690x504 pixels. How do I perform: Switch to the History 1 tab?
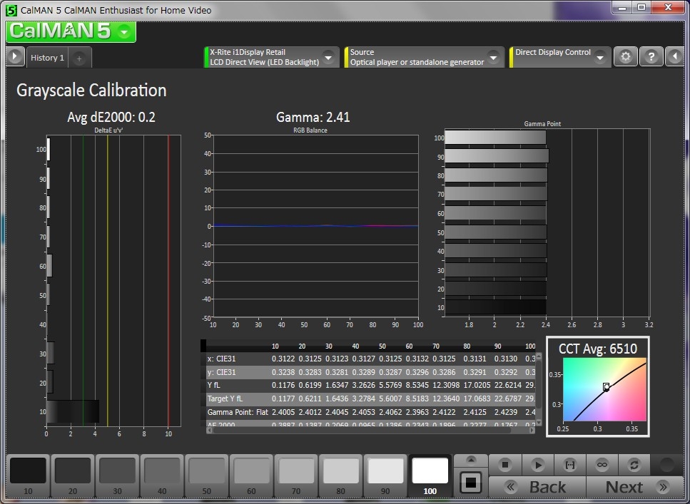coord(47,58)
